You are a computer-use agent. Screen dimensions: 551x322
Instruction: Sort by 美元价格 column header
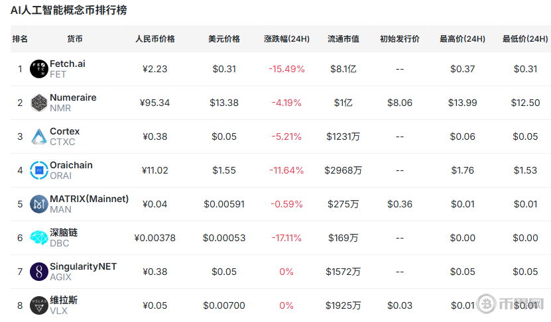pyautogui.click(x=224, y=39)
